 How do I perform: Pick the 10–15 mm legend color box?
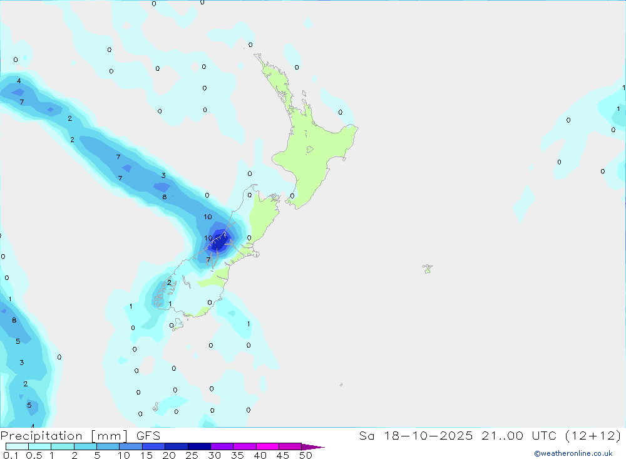[x=131, y=446]
